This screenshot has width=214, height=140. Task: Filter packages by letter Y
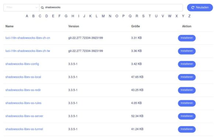(x=183, y=16)
